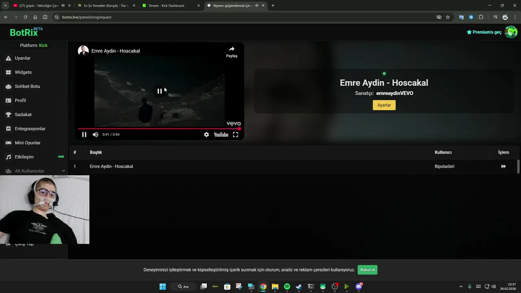Screen dimensions: 521x293
Task: Click the Premium'a geç link
Action: pos(484,32)
